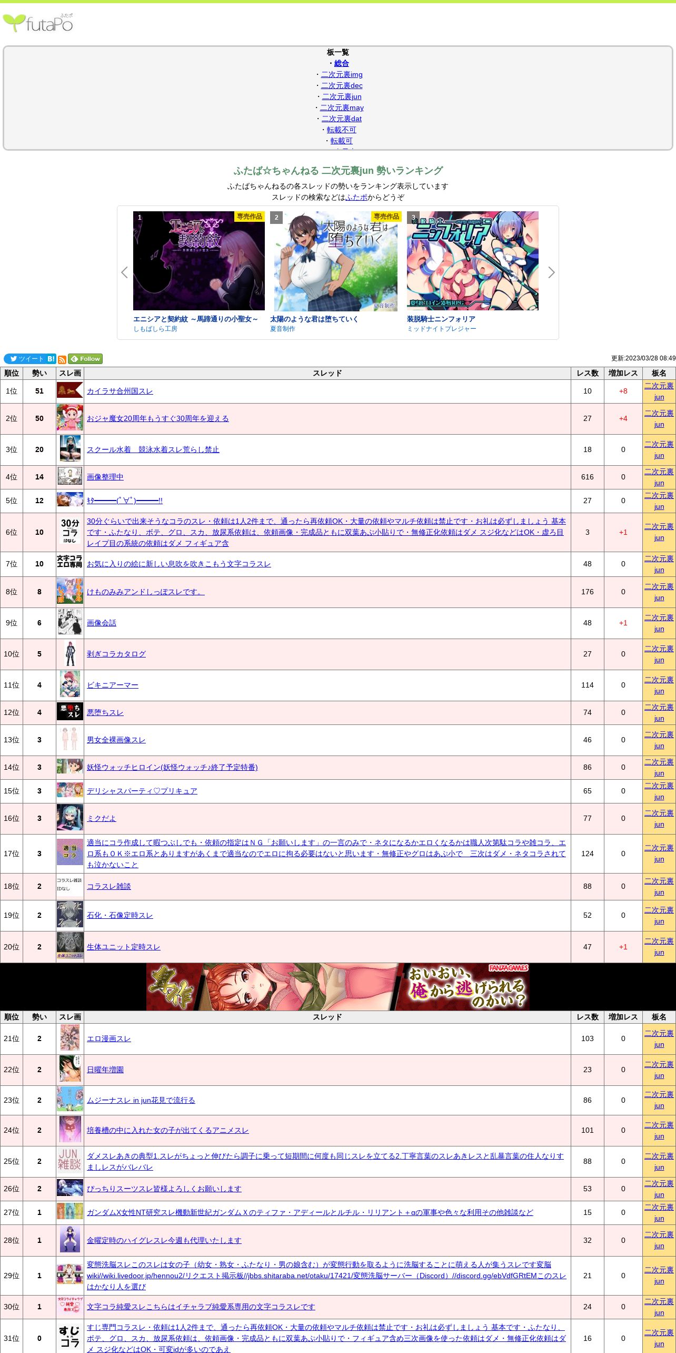676x1353 pixels.
Task: Click the JUN雑談 thread thumbnail
Action: (70, 1160)
